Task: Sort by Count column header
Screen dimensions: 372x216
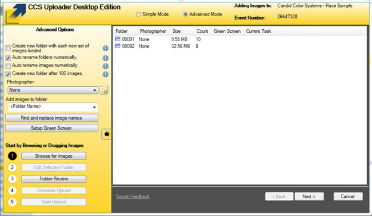Action: pos(202,32)
